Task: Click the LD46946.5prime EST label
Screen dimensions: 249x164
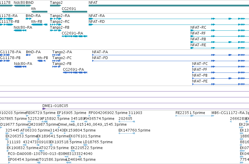Action: click(81, 160)
